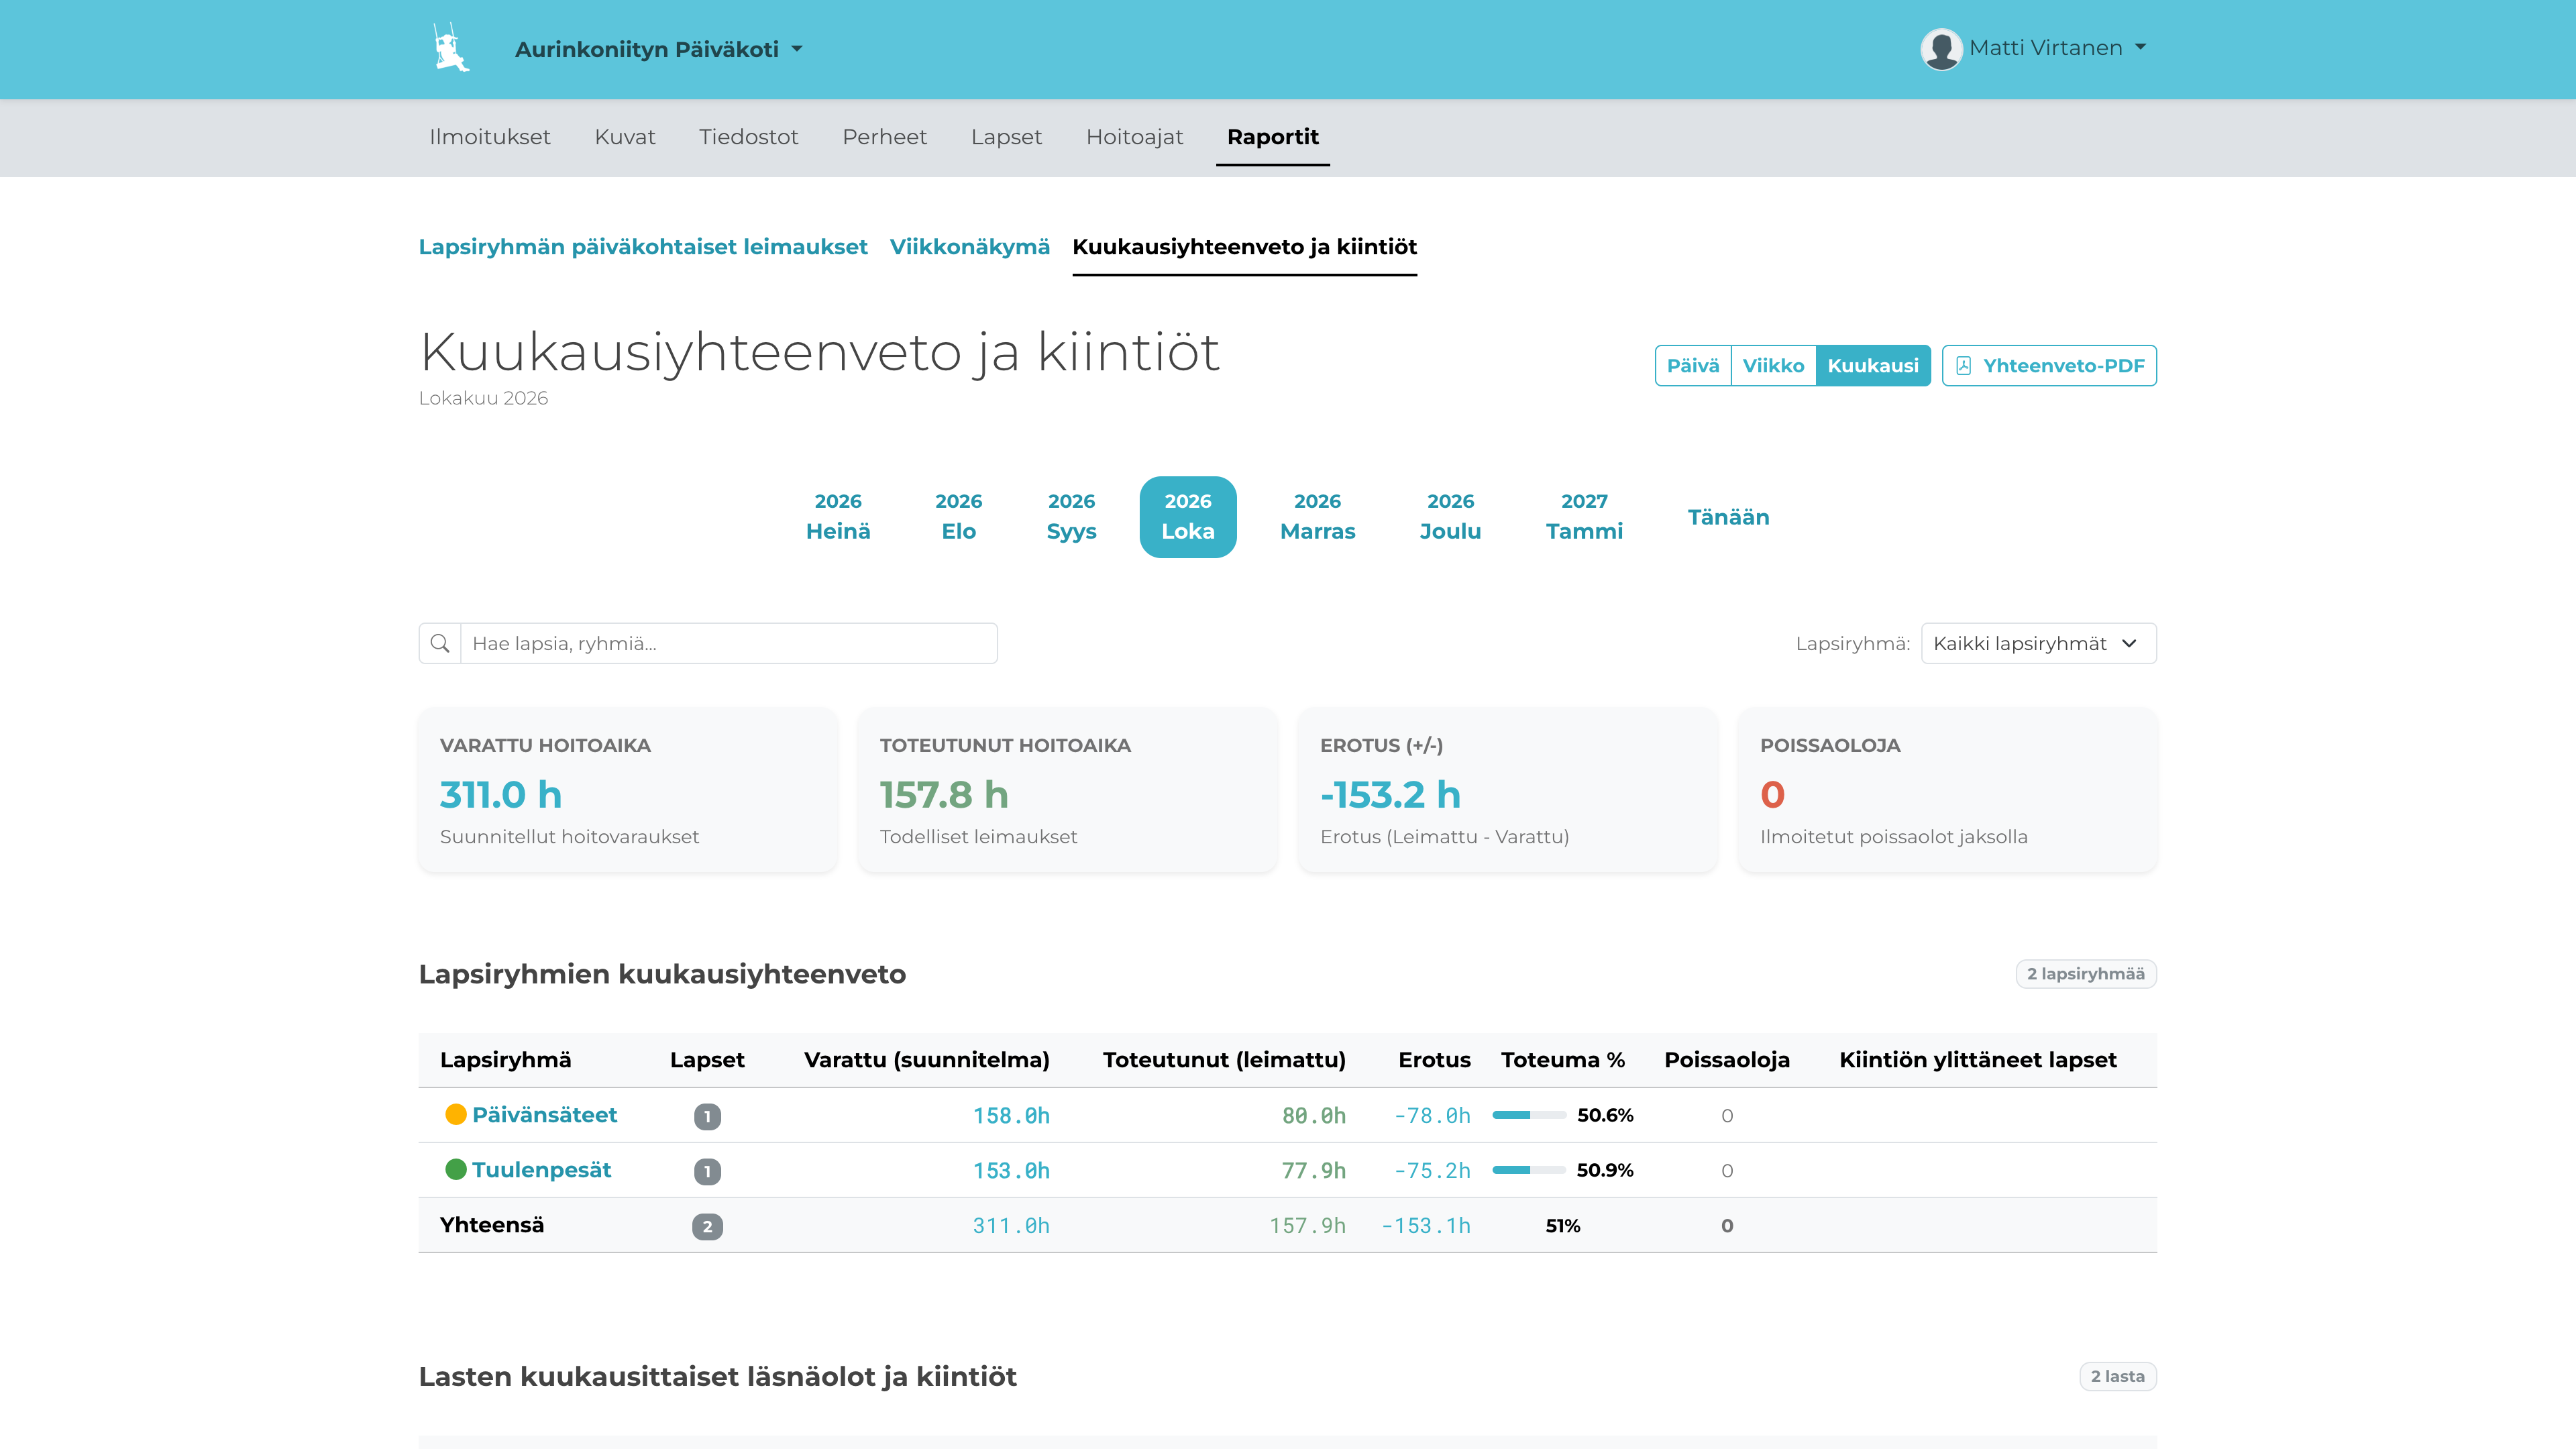Open the Tiedostot menu item

[748, 137]
